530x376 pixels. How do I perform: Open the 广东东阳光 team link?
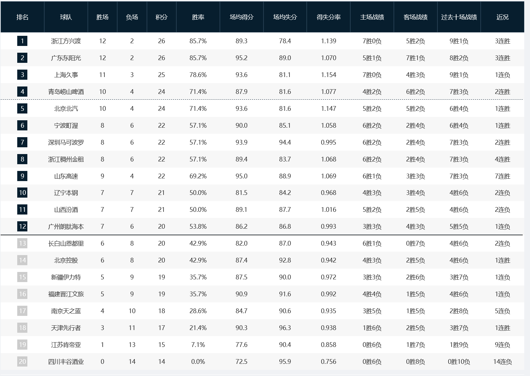pos(66,58)
